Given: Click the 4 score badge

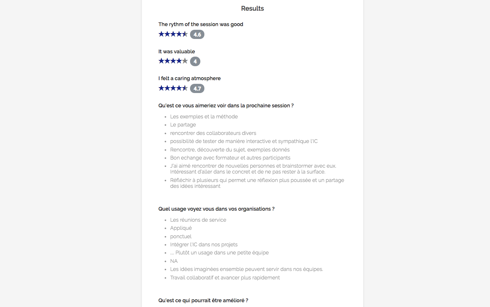Looking at the screenshot, I should (x=195, y=61).
